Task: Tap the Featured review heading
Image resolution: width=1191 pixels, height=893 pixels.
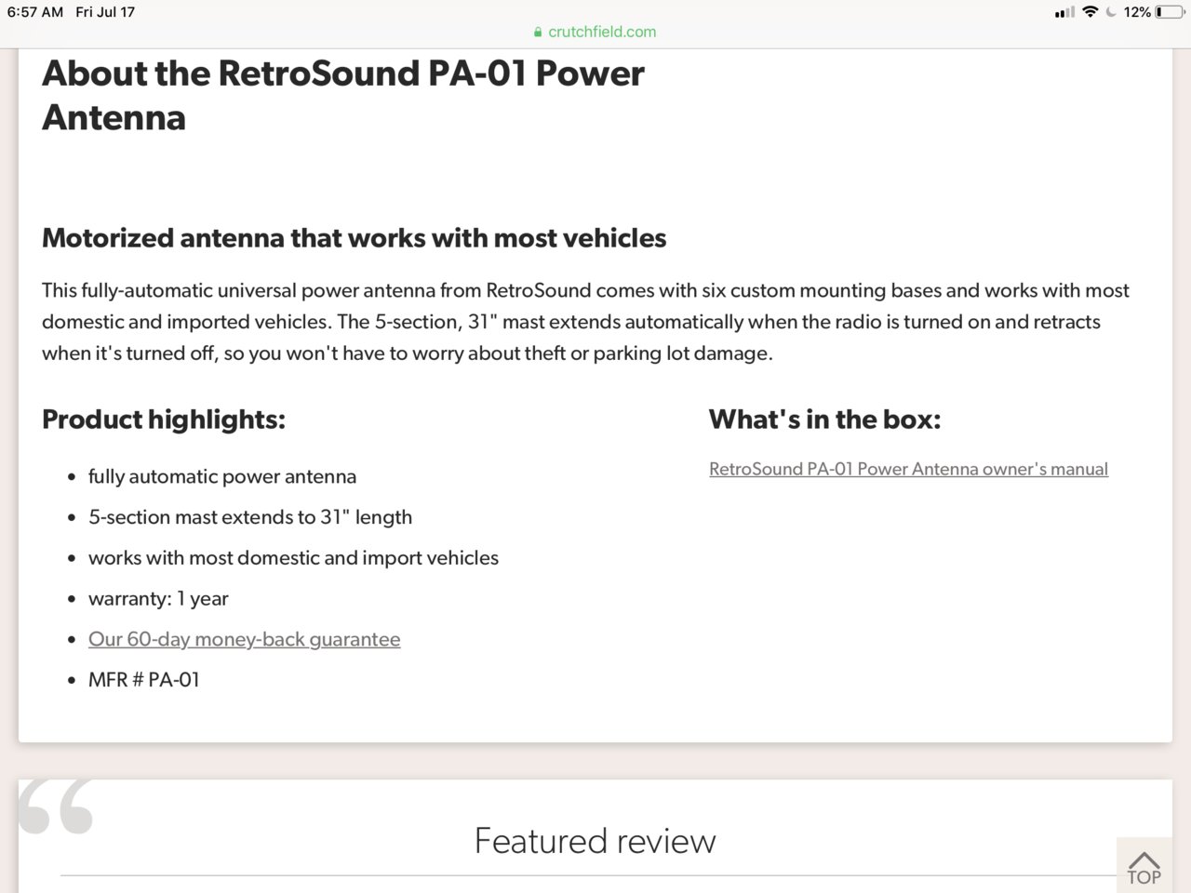Action: [595, 841]
